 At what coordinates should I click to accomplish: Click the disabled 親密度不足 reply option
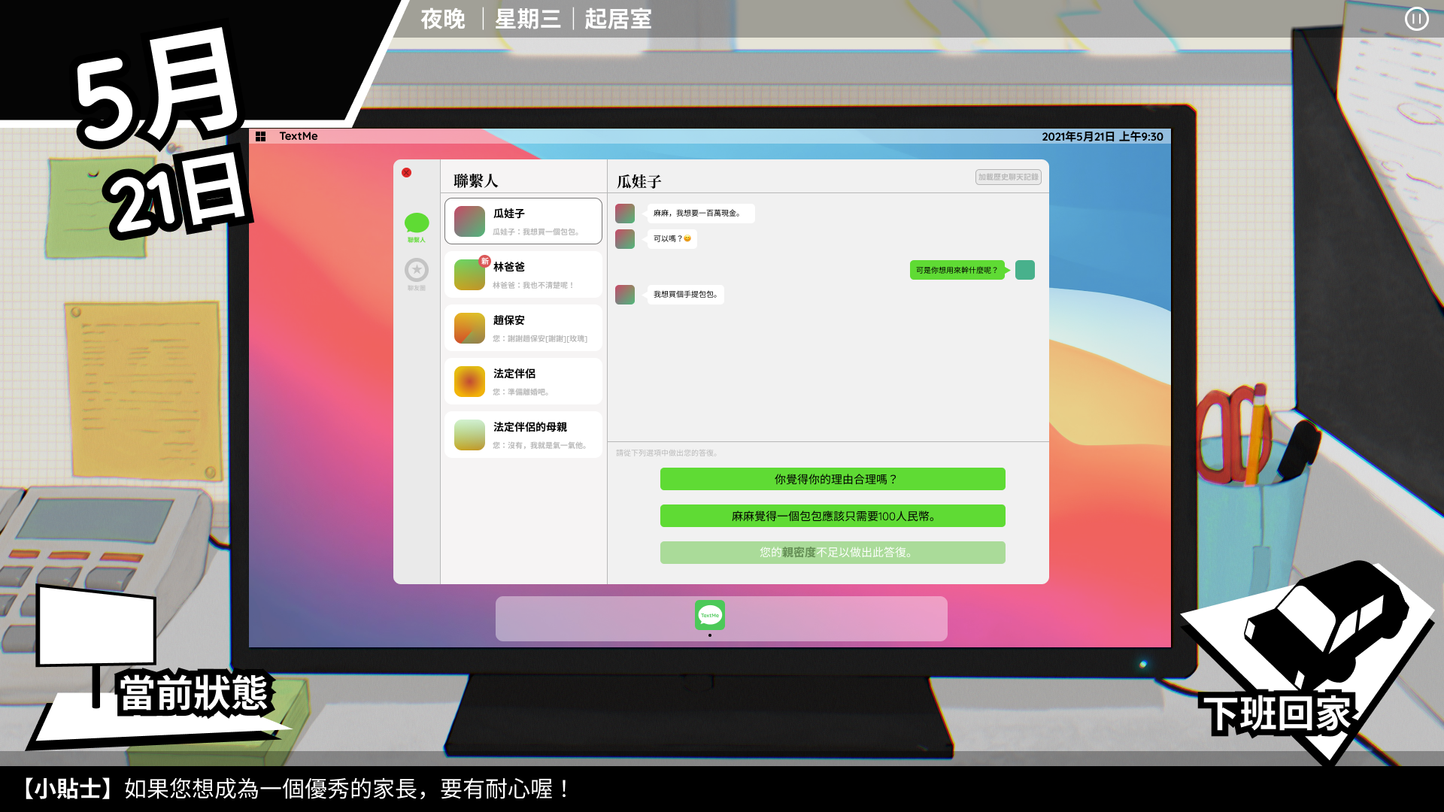(x=833, y=553)
